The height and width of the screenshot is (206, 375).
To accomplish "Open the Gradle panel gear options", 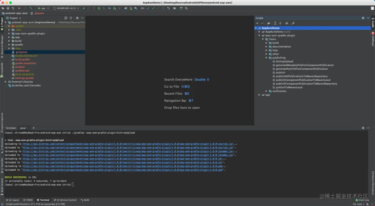I will click(363, 18).
